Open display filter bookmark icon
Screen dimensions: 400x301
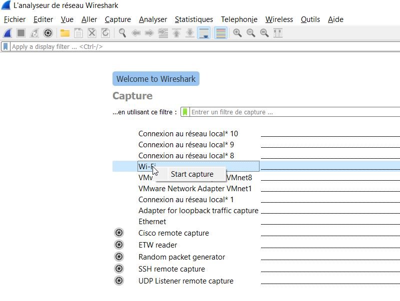click(5, 46)
